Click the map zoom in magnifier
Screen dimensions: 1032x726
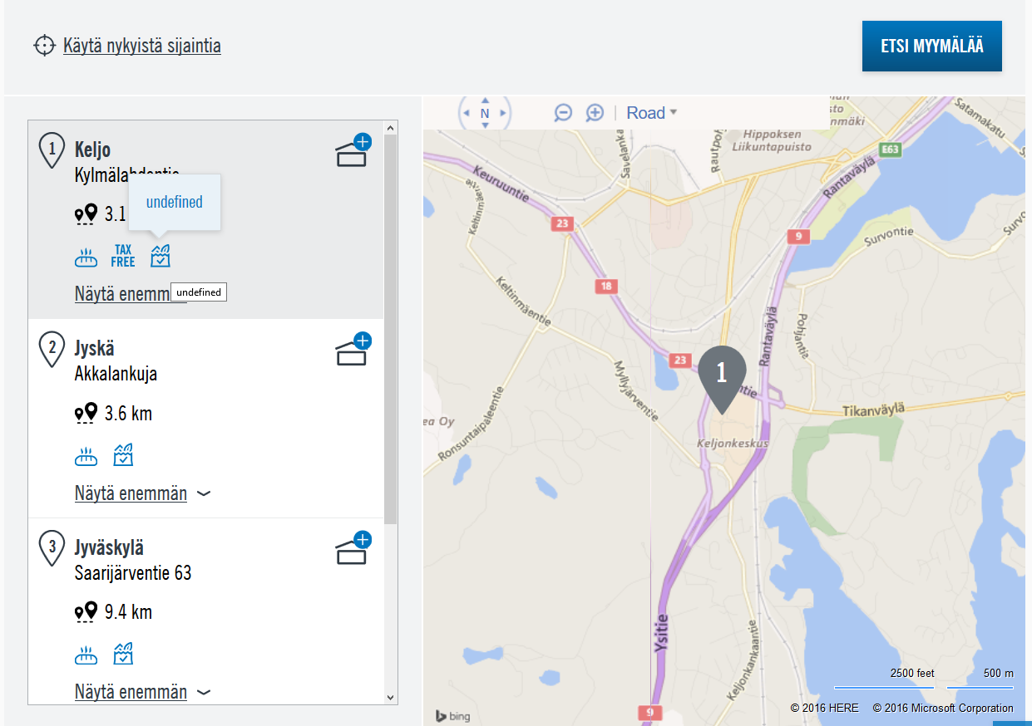point(595,113)
